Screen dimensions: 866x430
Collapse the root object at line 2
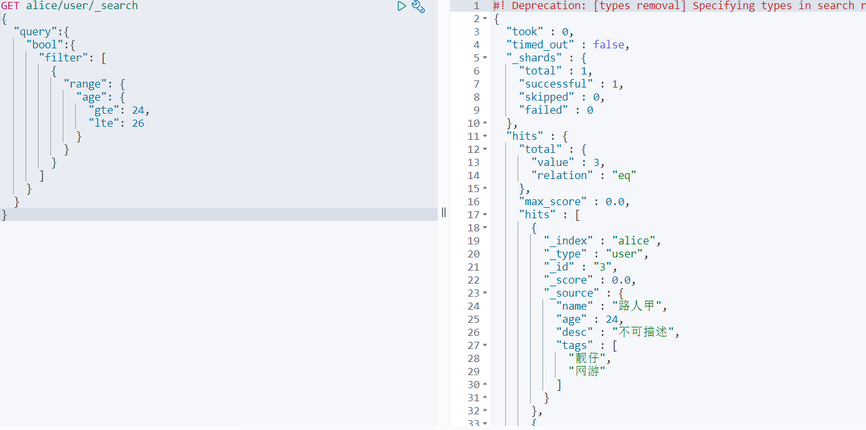[485, 18]
